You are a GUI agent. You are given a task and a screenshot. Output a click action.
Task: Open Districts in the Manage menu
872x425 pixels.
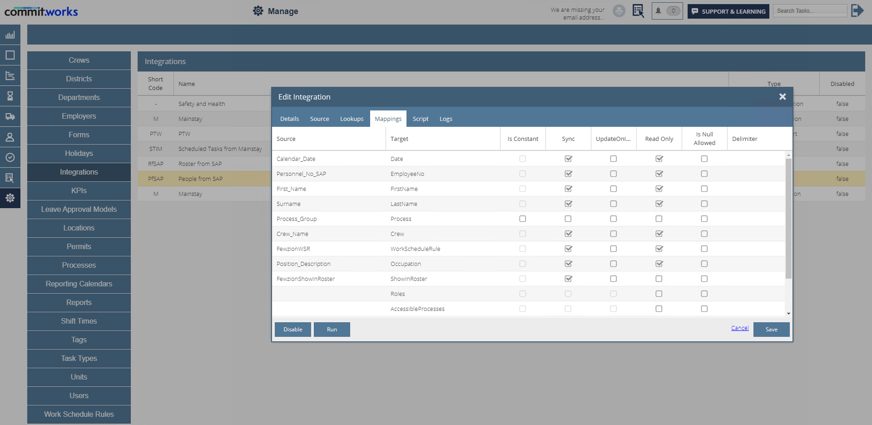pyautogui.click(x=79, y=79)
